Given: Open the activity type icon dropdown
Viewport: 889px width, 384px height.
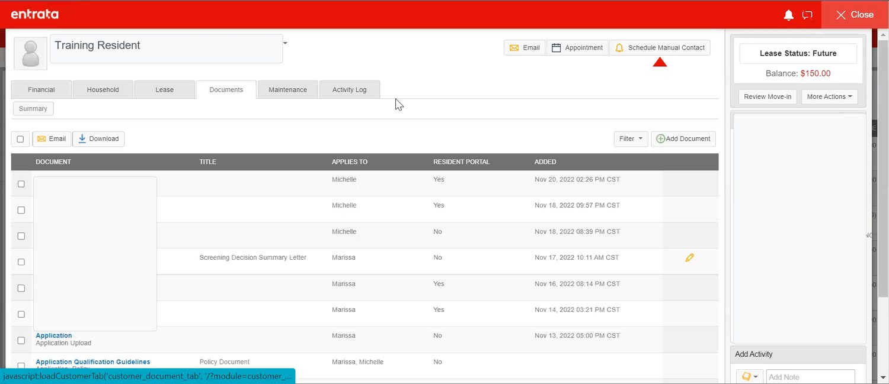Looking at the screenshot, I should pos(750,377).
